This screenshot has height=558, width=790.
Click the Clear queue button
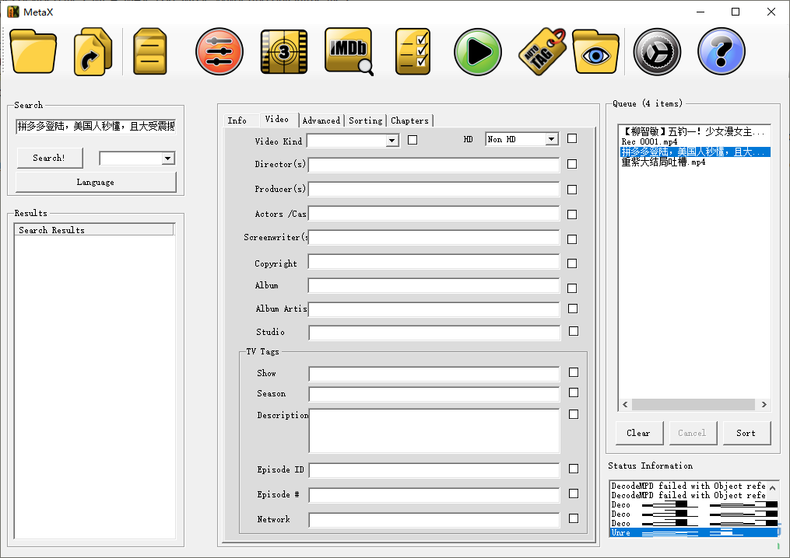point(638,433)
